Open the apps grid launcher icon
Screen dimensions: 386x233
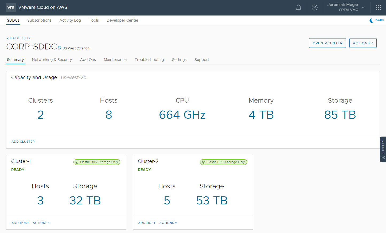tap(378, 8)
